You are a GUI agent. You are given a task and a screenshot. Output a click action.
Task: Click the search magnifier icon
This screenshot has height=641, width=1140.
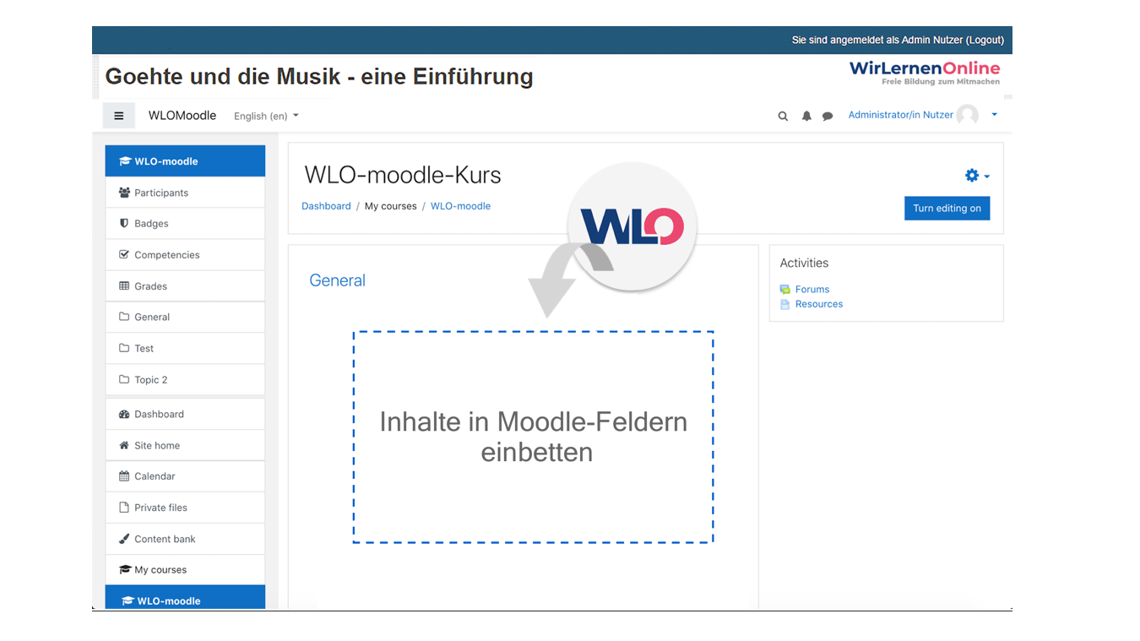tap(783, 117)
